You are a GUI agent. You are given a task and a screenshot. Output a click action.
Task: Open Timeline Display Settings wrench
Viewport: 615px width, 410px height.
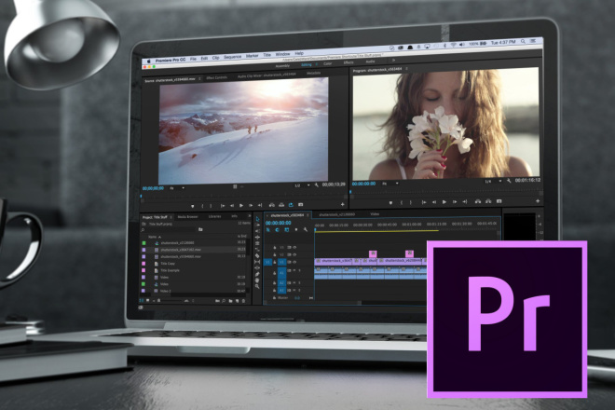pyautogui.click(x=306, y=230)
